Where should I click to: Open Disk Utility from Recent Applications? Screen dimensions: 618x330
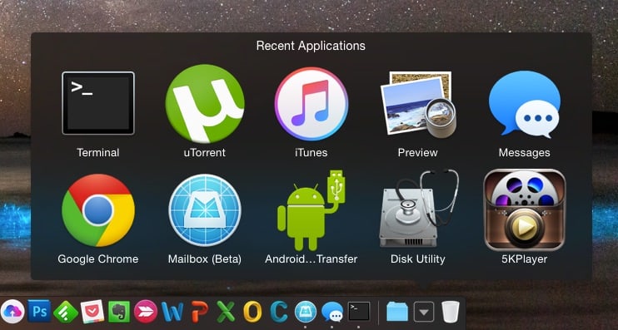coord(418,209)
